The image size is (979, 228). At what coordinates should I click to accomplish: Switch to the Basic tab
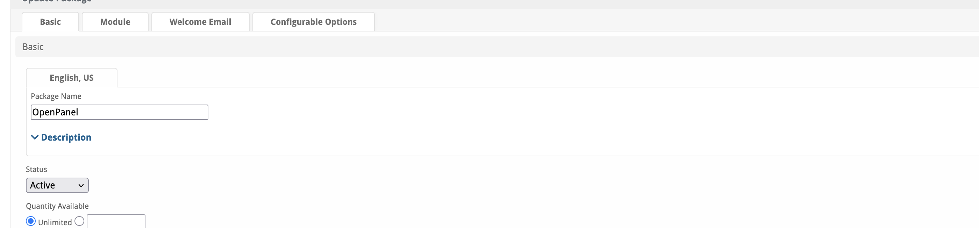click(50, 22)
